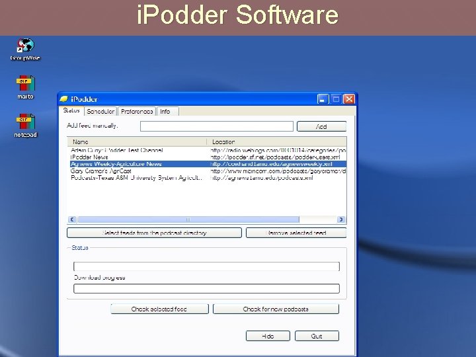Click the Download progress bar
The height and width of the screenshot is (357, 476).
click(x=206, y=288)
